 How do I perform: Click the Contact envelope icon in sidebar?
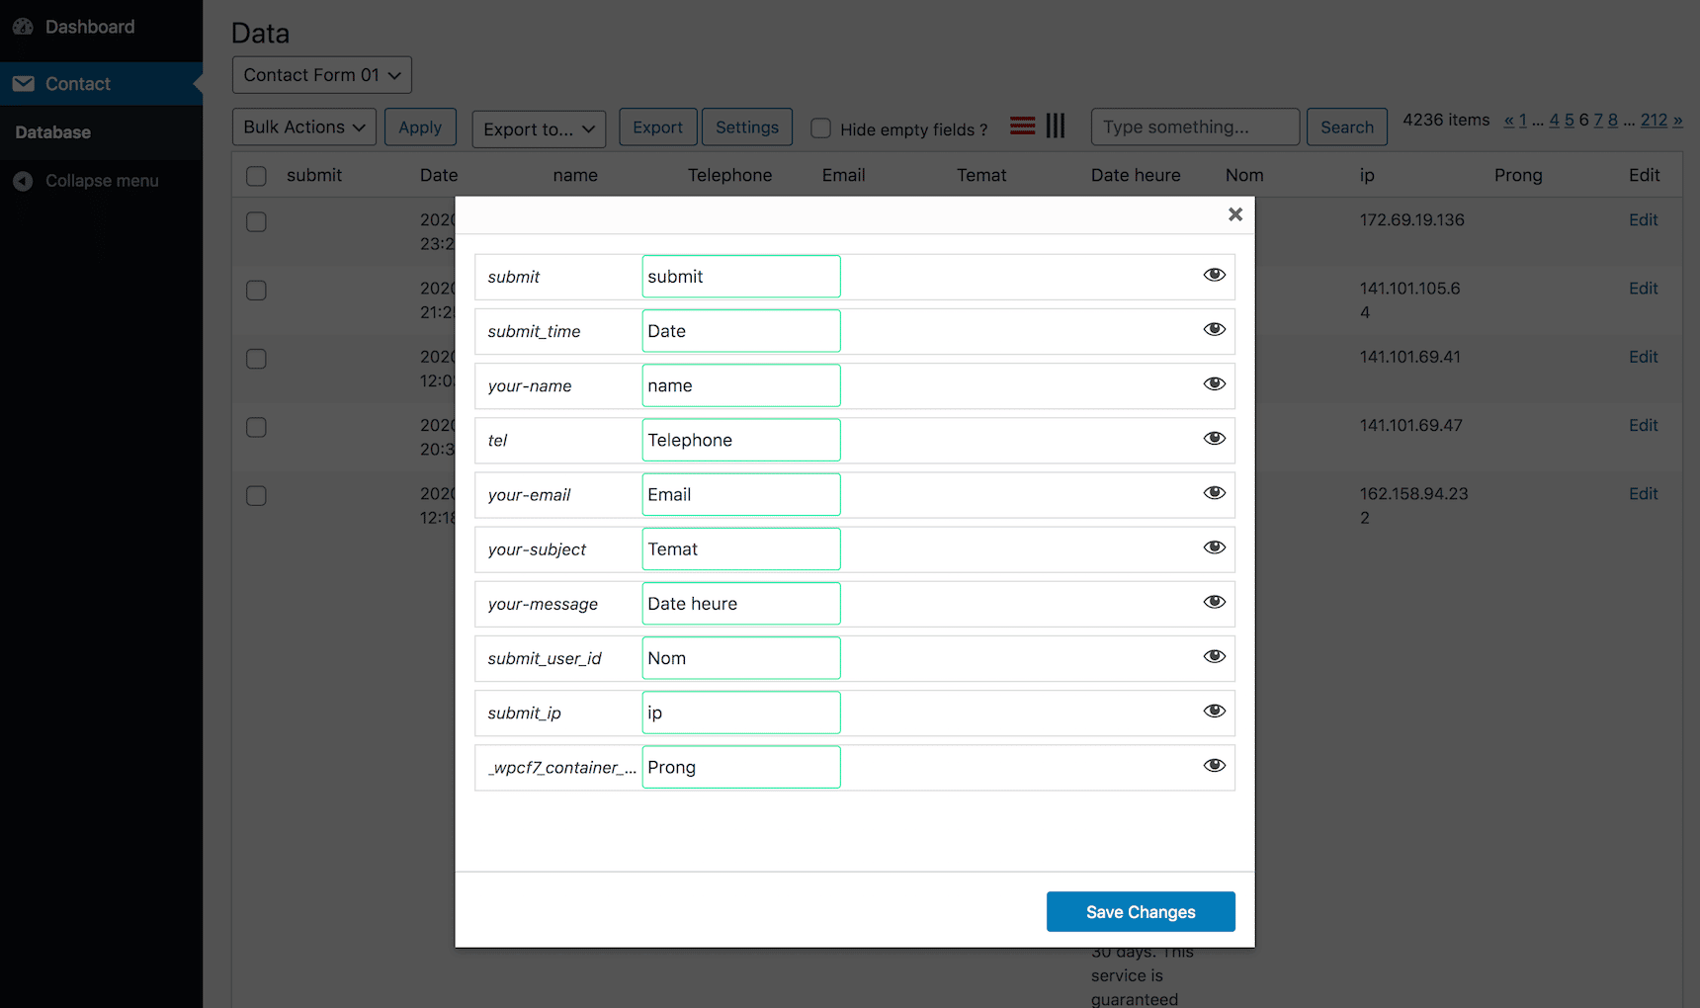point(24,83)
